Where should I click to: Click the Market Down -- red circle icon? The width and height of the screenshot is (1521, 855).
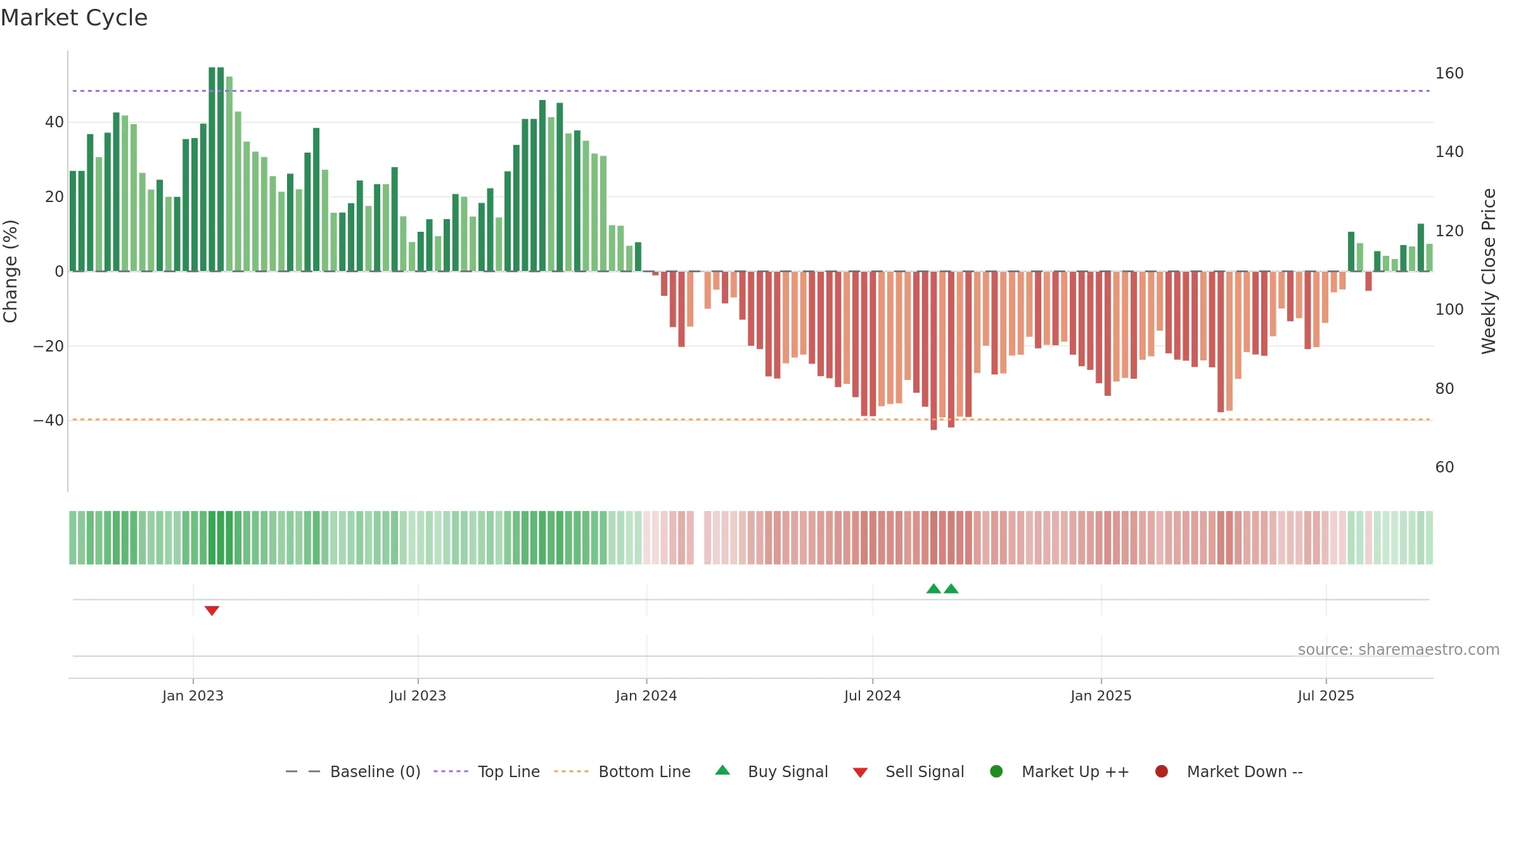[1162, 771]
